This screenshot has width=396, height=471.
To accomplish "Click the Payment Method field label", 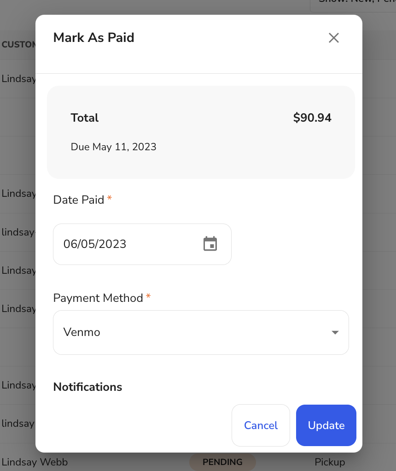I will point(98,298).
